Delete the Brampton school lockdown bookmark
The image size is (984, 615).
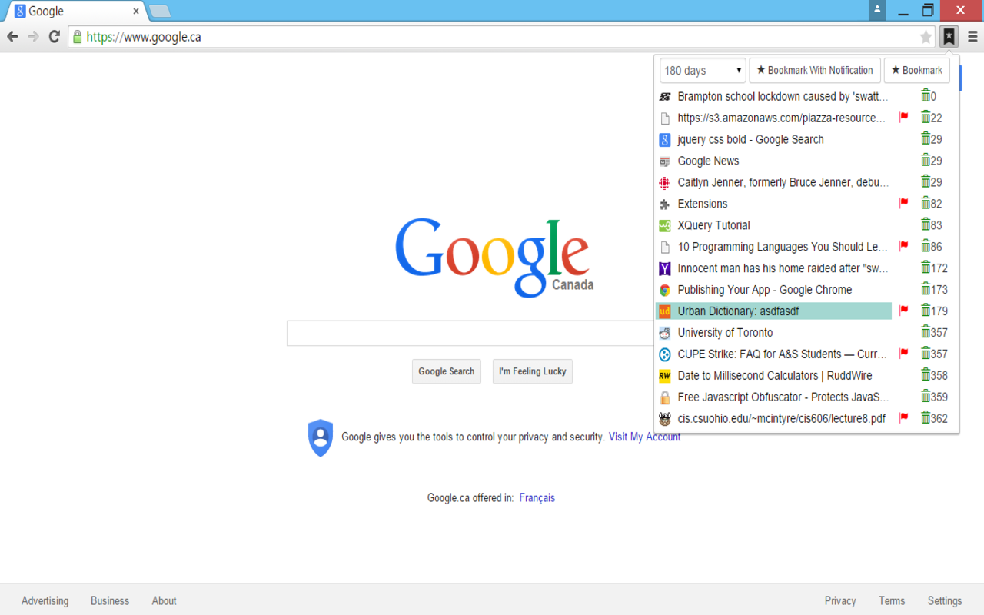click(926, 96)
